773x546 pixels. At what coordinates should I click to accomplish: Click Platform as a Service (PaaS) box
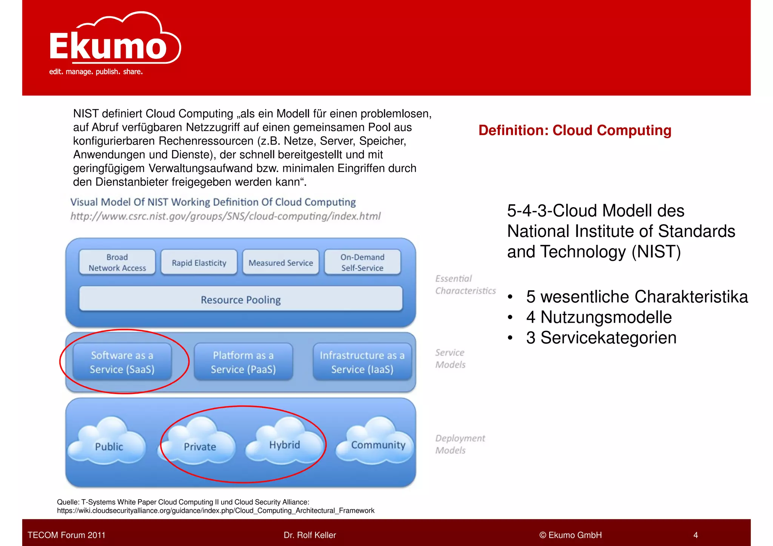coord(243,361)
